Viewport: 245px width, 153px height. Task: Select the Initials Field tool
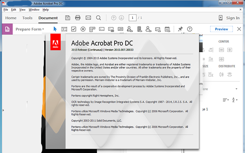click(x=120, y=29)
